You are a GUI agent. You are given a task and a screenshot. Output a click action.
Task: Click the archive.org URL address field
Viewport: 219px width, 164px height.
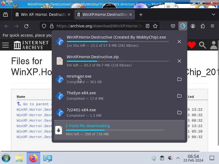coord(100,26)
